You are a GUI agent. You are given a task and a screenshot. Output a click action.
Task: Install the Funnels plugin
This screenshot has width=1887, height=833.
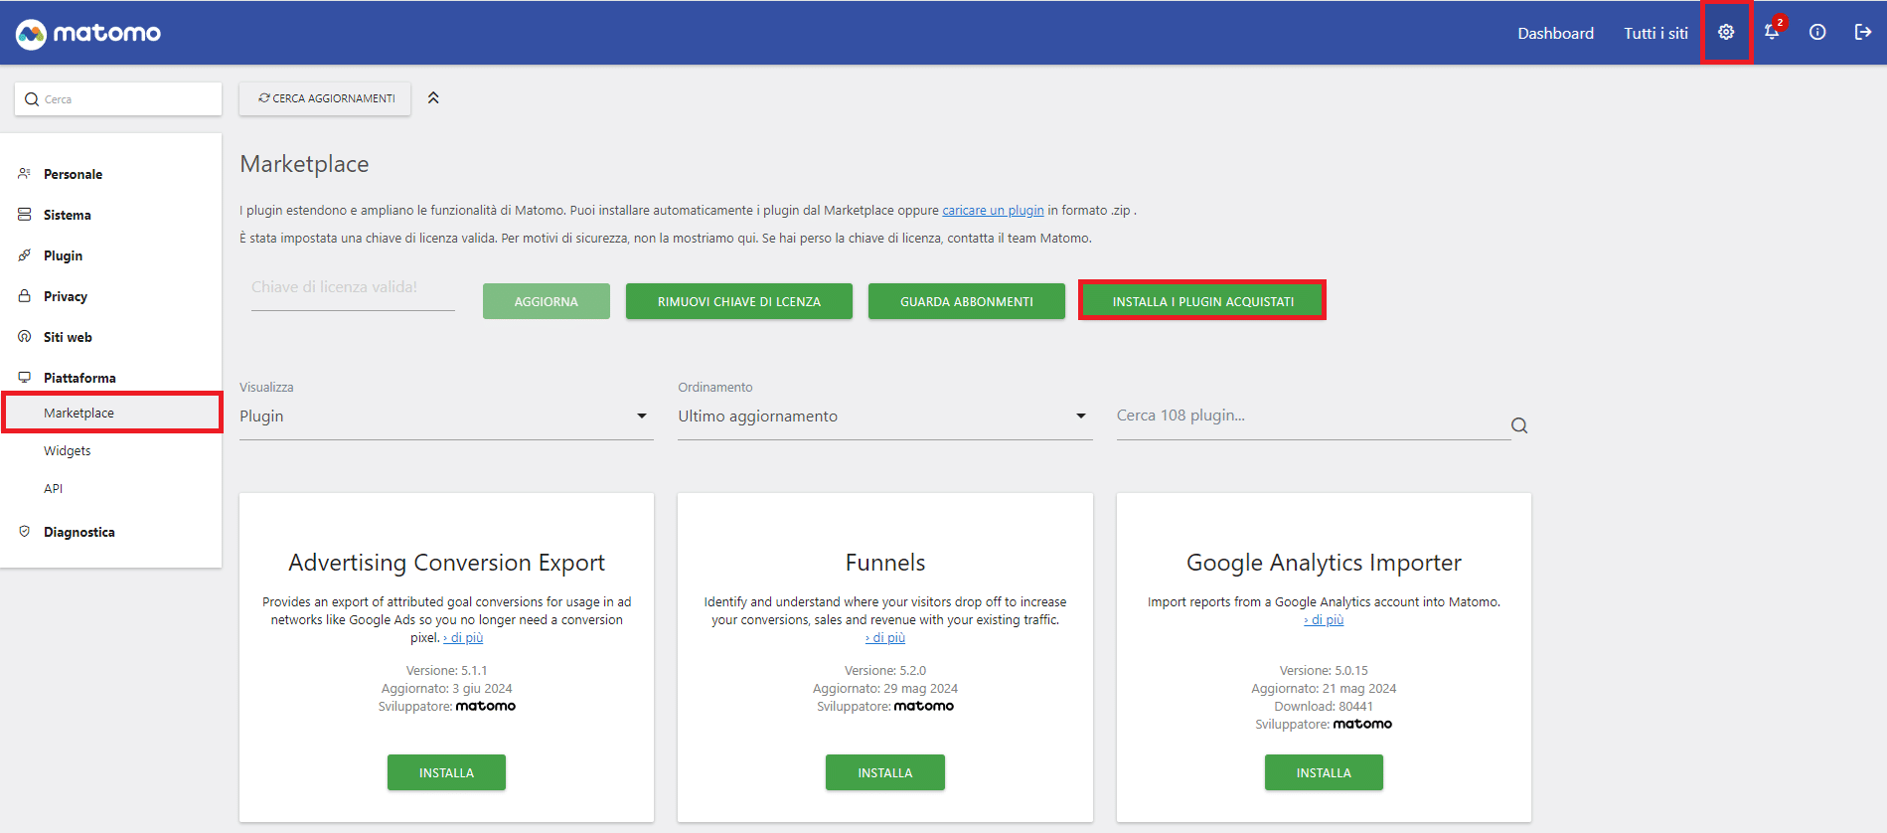coord(884,772)
